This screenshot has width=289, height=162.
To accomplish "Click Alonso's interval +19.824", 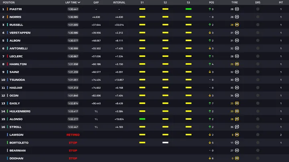I will (x=119, y=119).
